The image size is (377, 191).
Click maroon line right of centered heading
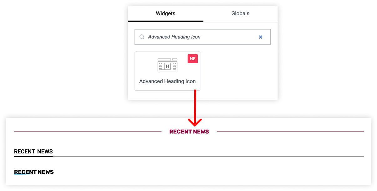click(x=290, y=132)
